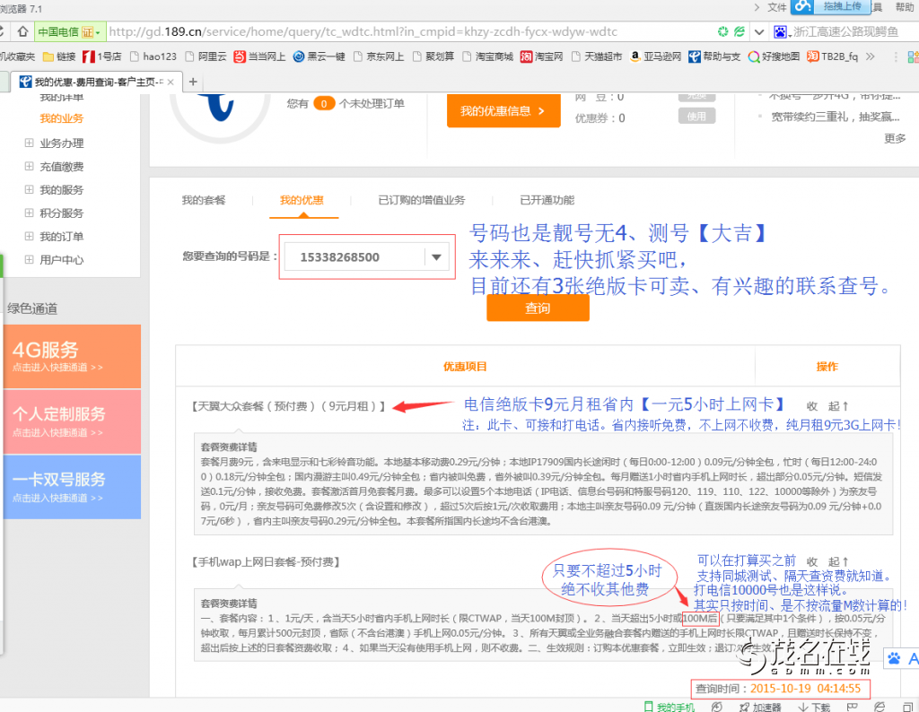Open the 亚马逊网 bookmark

tap(655, 56)
